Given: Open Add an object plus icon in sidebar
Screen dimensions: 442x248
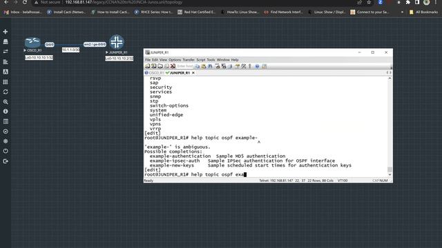Looking at the screenshot, I should tap(6, 32).
